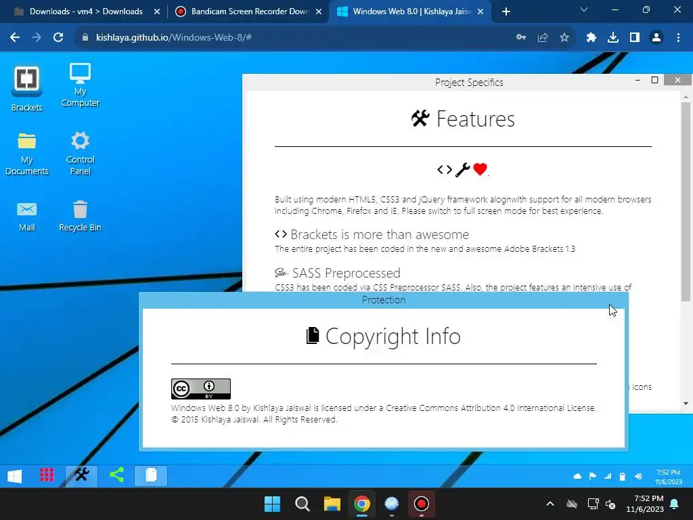This screenshot has height=520, width=693.
Task: Close the Bandicam Screen Recorder tab
Action: pos(319,12)
